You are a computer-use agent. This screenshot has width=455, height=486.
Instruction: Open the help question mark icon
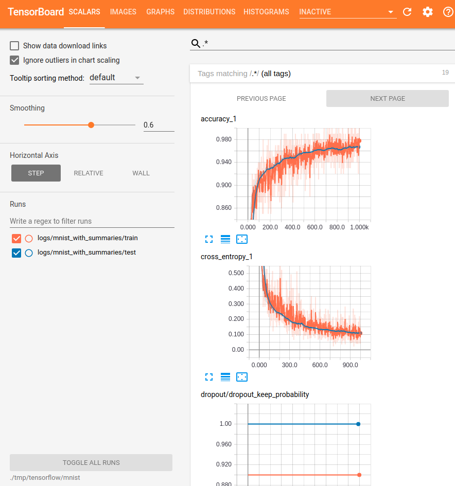(448, 12)
